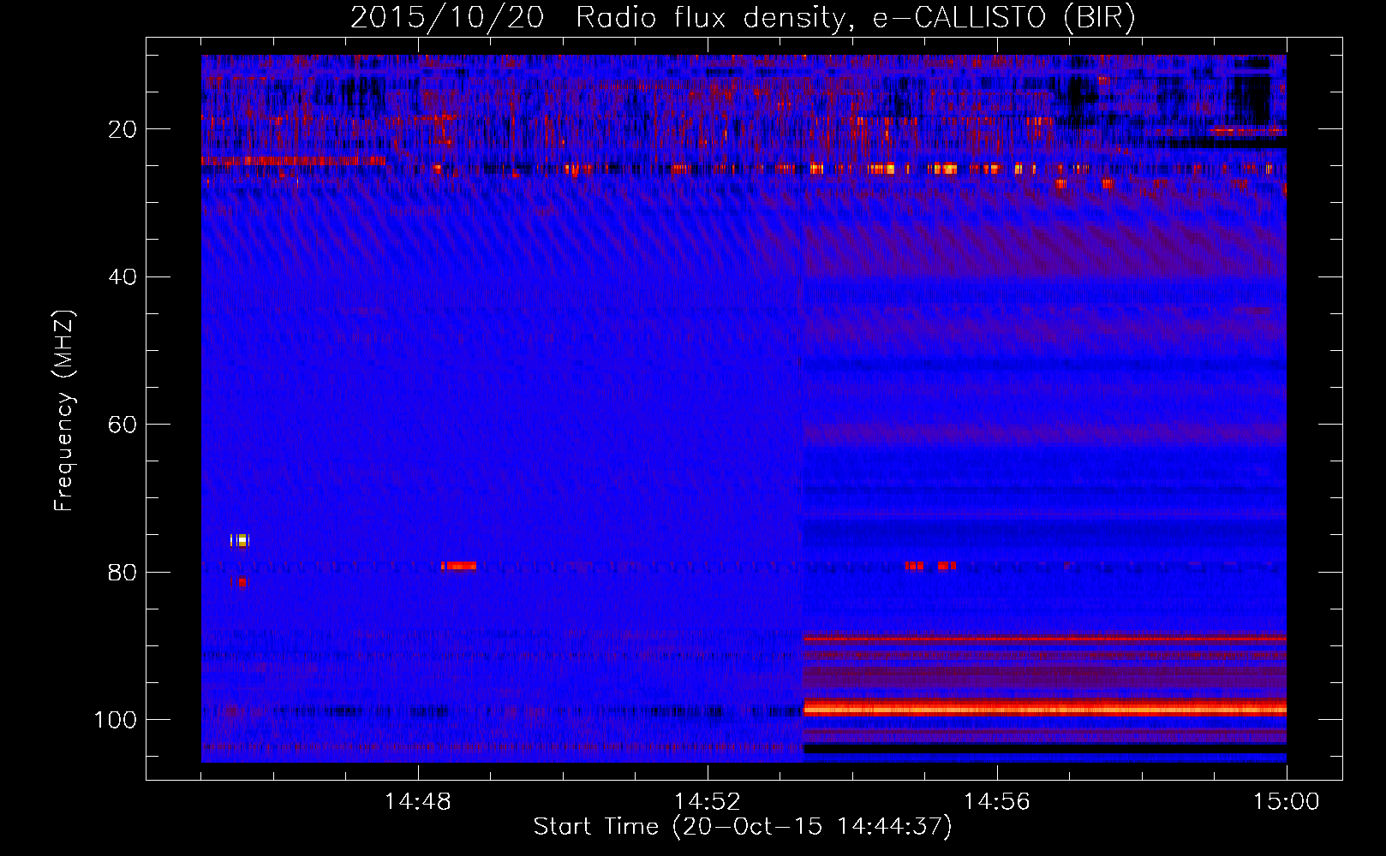Click the '15:00' time tick label
Viewport: 1386px width, 856px height.
1287,801
